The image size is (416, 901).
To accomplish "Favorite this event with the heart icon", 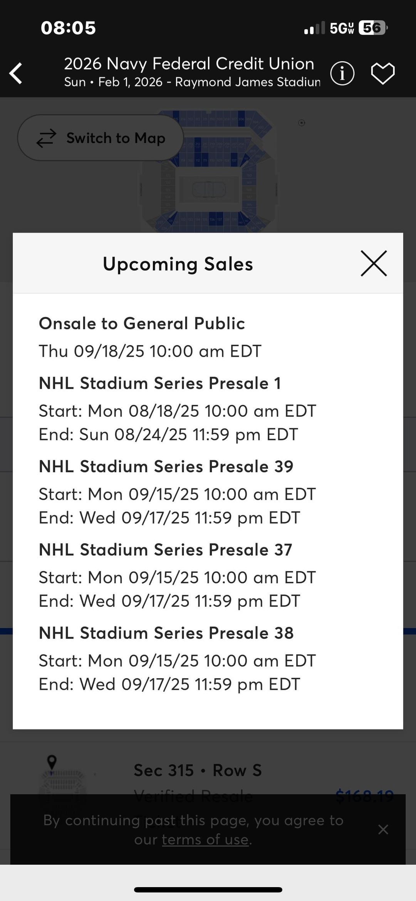I will [x=382, y=73].
